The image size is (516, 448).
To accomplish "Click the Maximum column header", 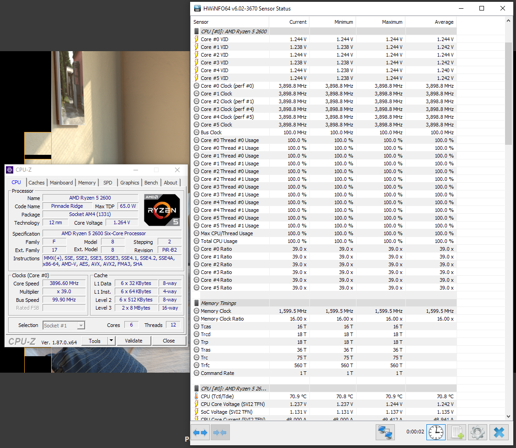I will pyautogui.click(x=381, y=22).
